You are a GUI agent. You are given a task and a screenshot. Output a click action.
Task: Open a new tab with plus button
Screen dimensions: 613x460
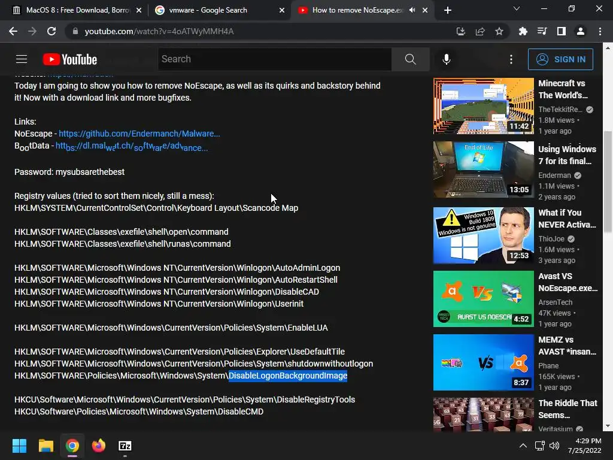tap(448, 11)
